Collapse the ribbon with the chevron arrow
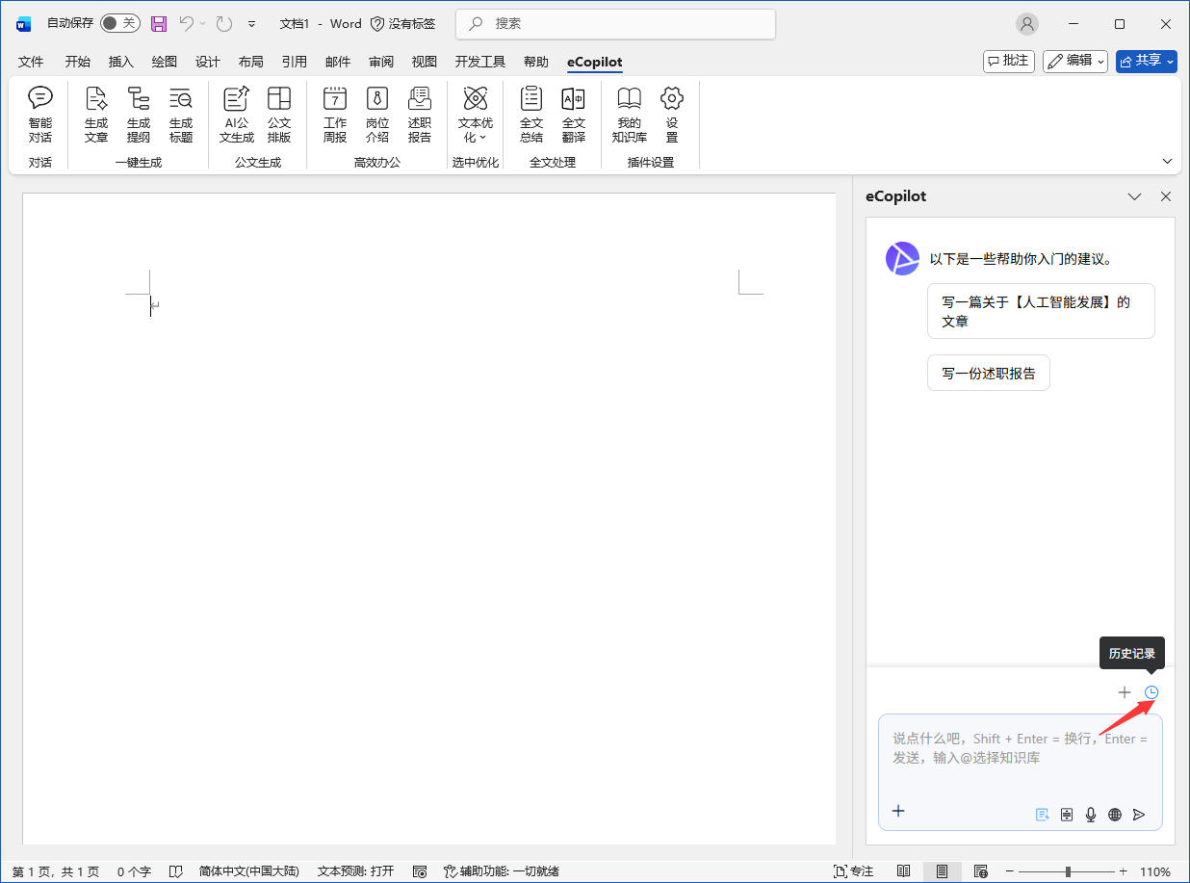 point(1168,161)
